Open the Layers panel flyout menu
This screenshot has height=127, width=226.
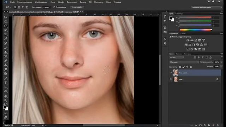[x=221, y=54]
